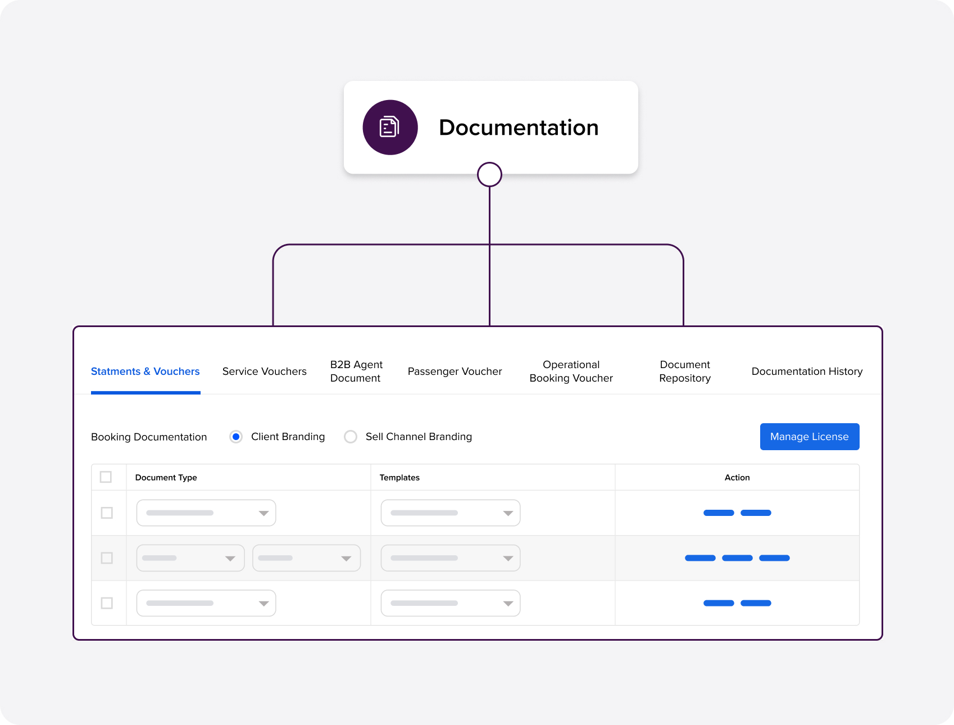
Task: View the Documentation History tab
Action: coord(807,371)
